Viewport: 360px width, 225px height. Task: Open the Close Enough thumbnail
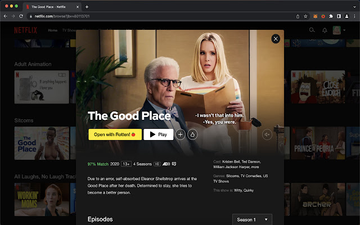[x=318, y=87]
